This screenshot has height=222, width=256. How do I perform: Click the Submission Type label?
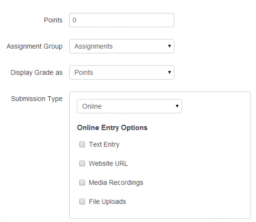click(37, 99)
